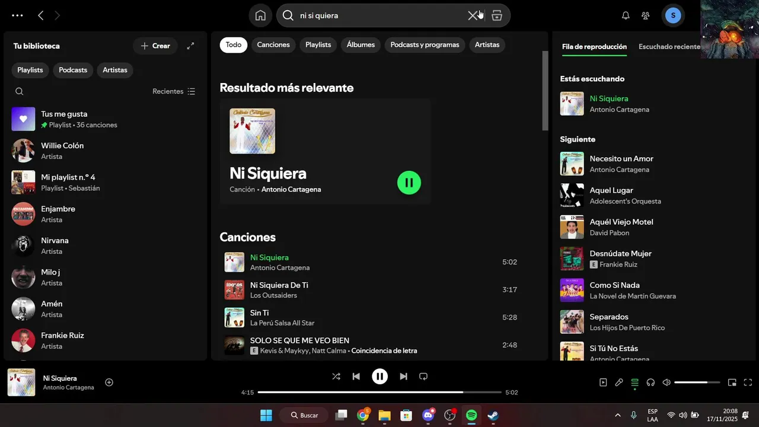This screenshot has height=427, width=759.
Task: Skip to the next track
Action: coord(403,376)
